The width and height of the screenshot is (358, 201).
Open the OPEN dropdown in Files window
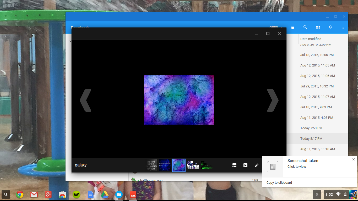pos(276,27)
